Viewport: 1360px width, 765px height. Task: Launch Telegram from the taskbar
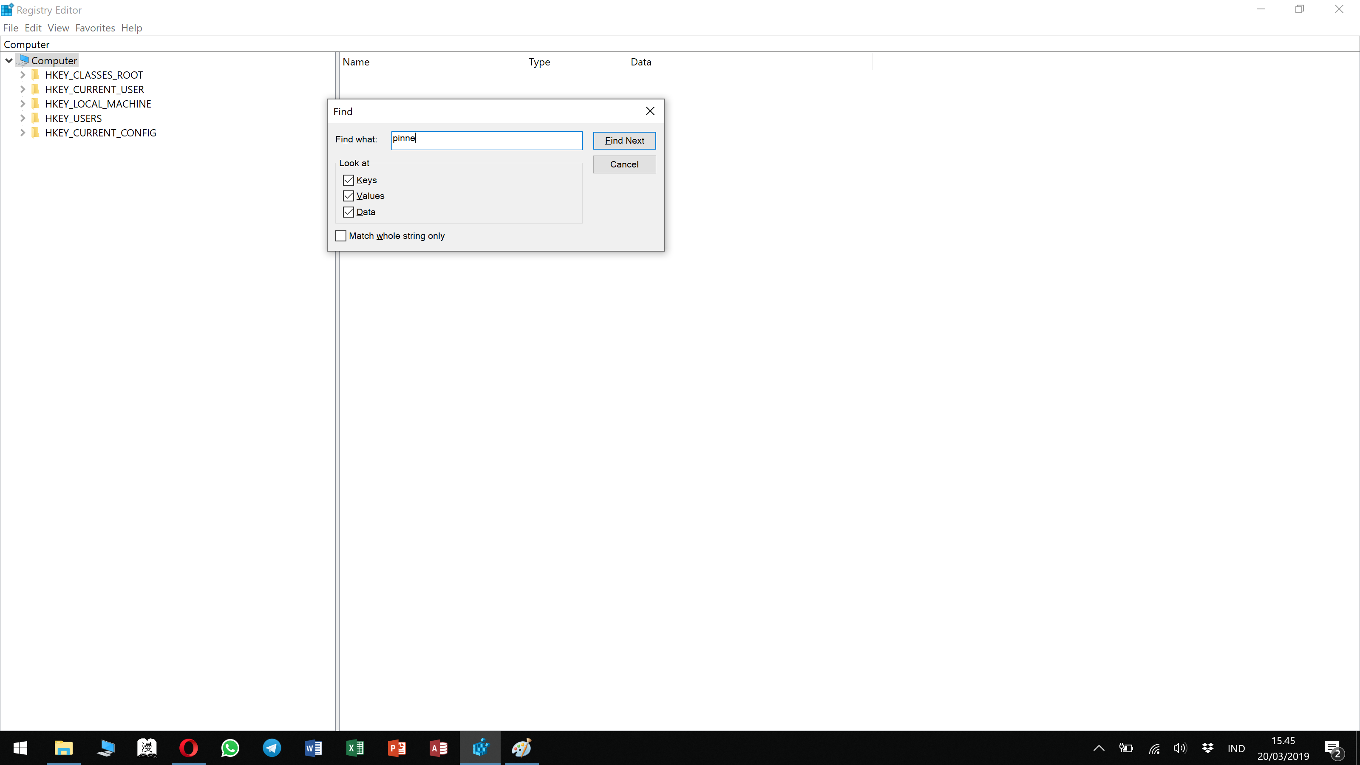tap(272, 748)
